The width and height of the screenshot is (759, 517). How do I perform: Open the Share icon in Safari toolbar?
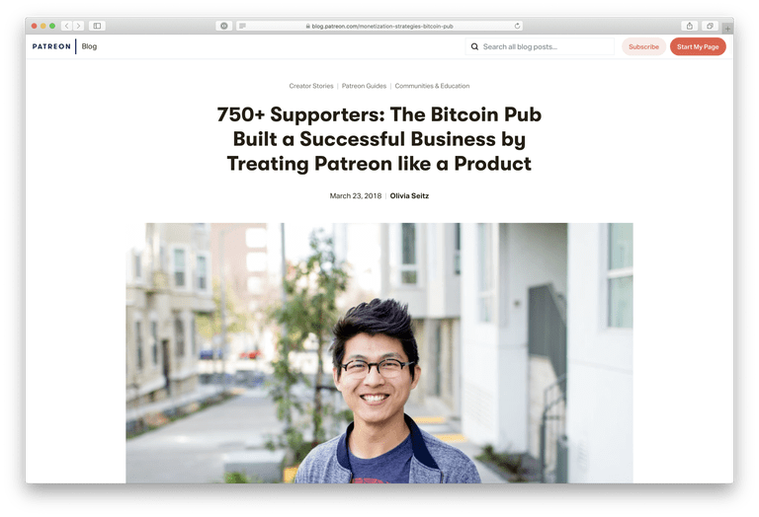(689, 26)
